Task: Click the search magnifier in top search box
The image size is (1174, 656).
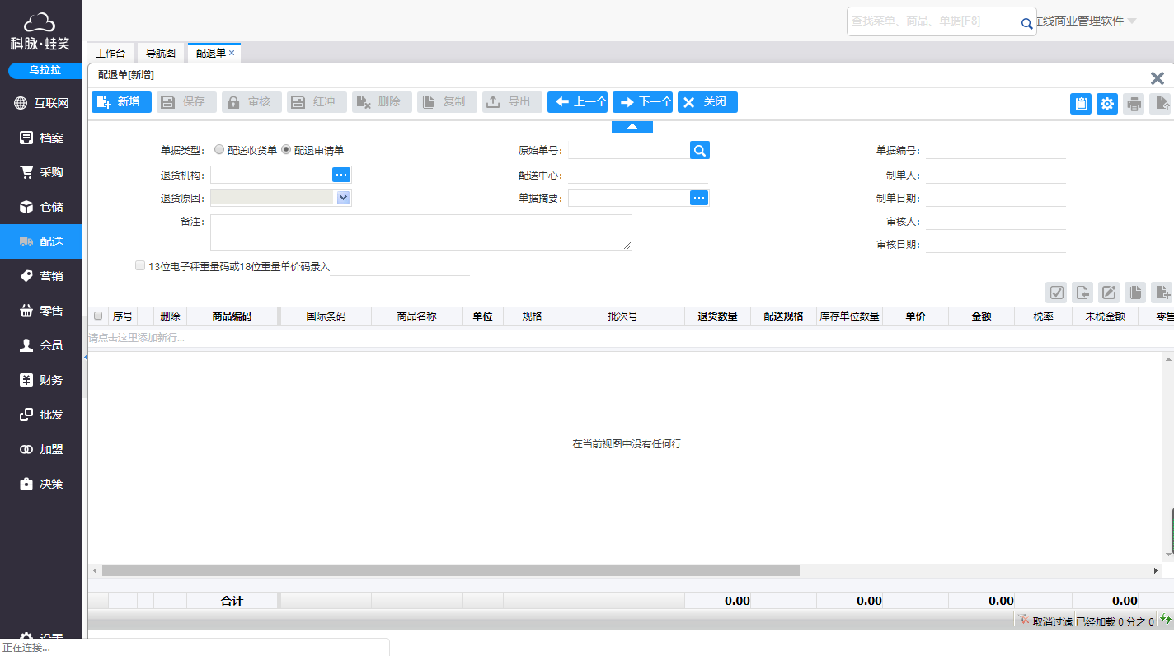Action: tap(1026, 24)
